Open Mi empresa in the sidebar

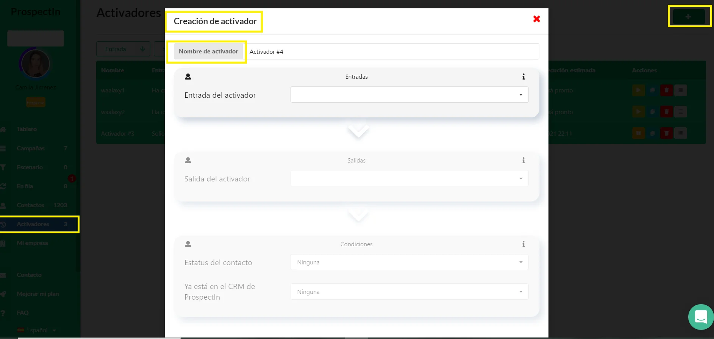pos(32,243)
